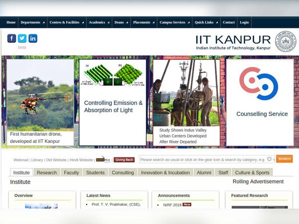Screen dimensions: 299x224
Task: Open First humanitarian drone caption link
Action: point(36,138)
